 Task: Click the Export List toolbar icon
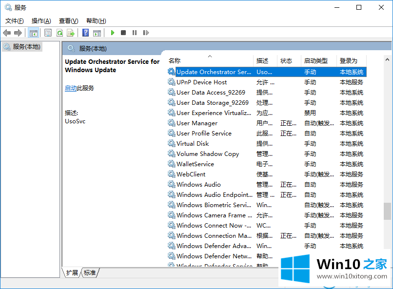tap(71, 33)
